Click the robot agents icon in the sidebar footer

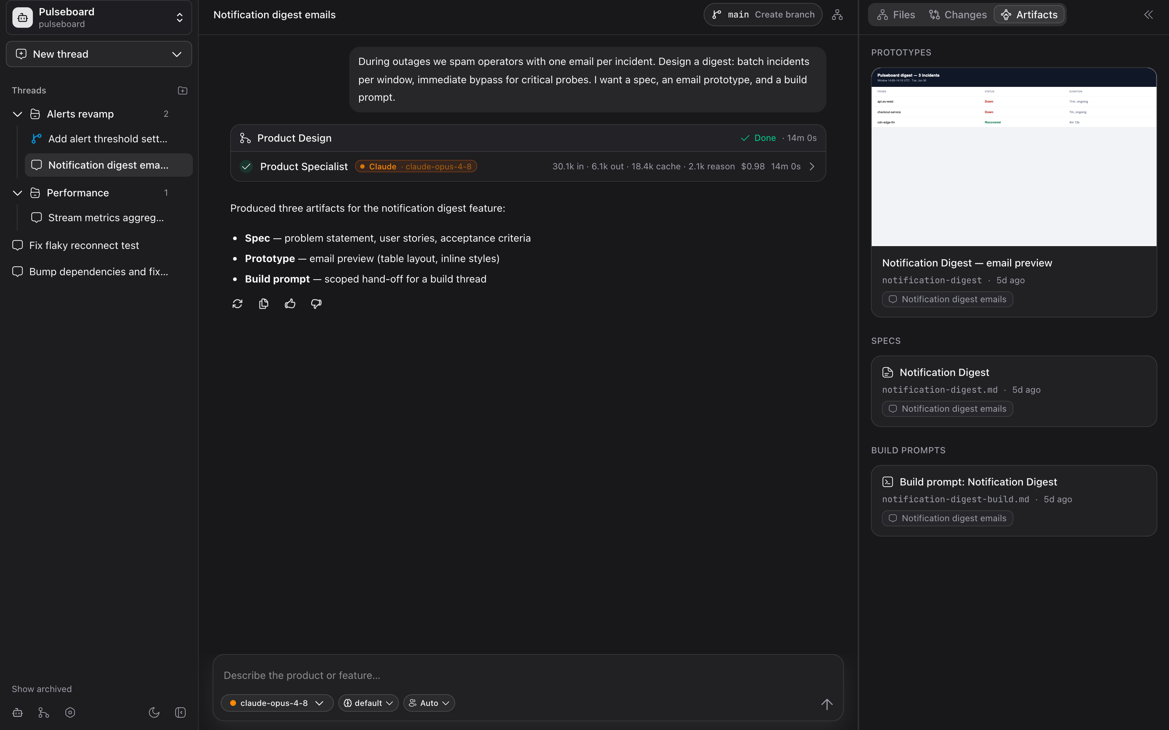coord(18,712)
